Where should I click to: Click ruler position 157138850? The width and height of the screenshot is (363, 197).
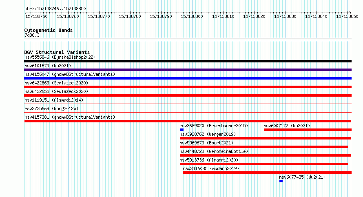[347, 16]
